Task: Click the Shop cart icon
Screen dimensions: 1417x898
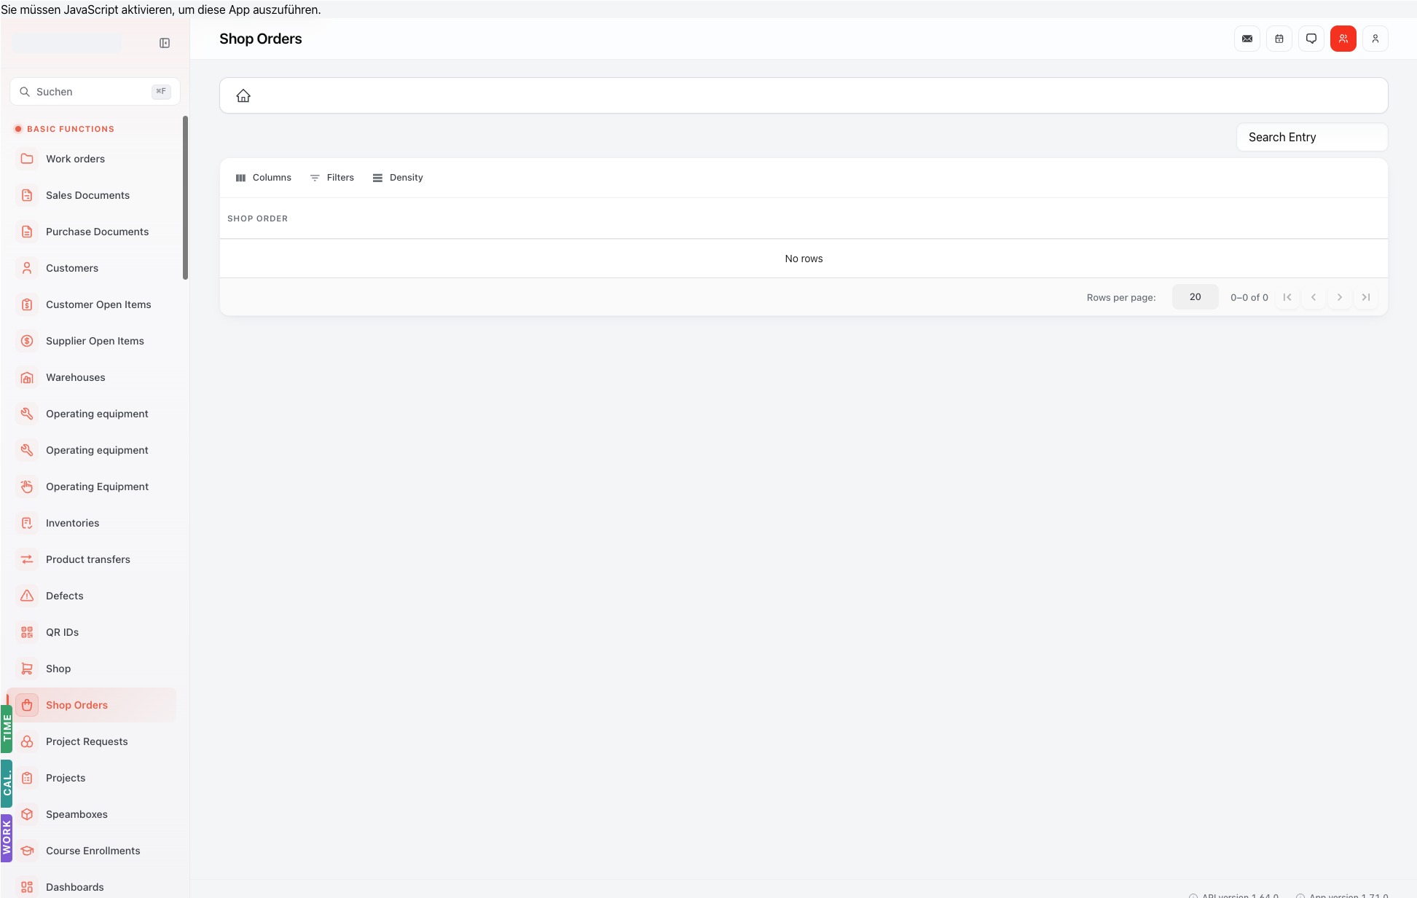Action: point(27,669)
